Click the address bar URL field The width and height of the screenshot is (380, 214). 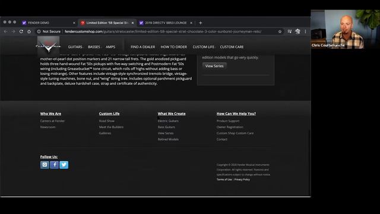pos(163,32)
